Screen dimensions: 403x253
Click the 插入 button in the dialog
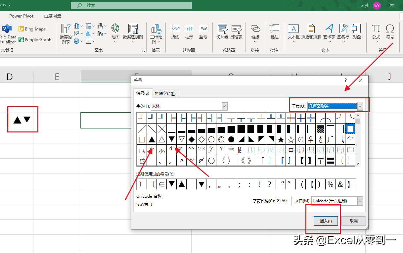[326, 221]
